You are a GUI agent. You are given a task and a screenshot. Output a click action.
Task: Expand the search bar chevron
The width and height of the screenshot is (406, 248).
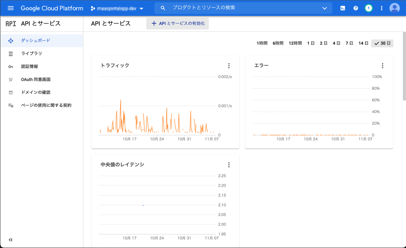[x=324, y=8]
